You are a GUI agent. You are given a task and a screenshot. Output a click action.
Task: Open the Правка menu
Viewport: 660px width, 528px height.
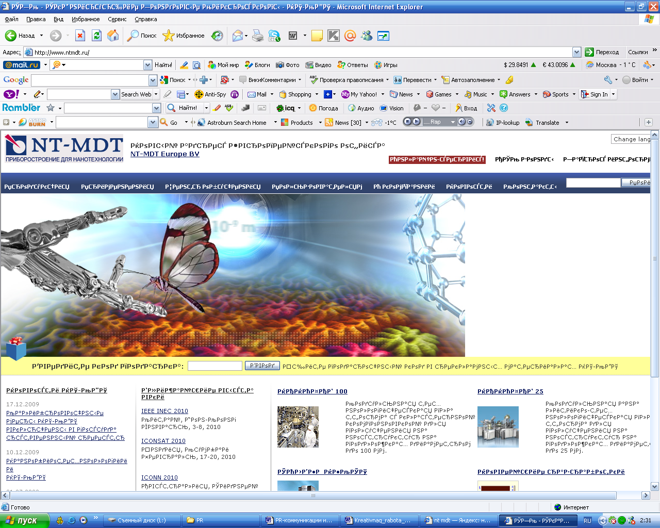[x=36, y=19]
